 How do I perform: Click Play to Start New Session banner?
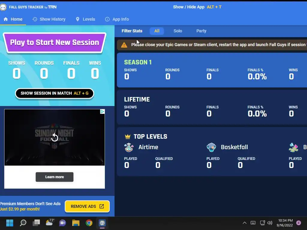55,43
